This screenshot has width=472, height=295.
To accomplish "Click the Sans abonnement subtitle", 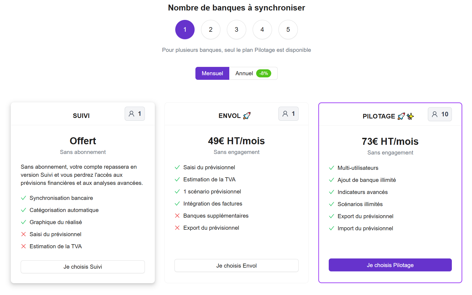I will [x=83, y=152].
